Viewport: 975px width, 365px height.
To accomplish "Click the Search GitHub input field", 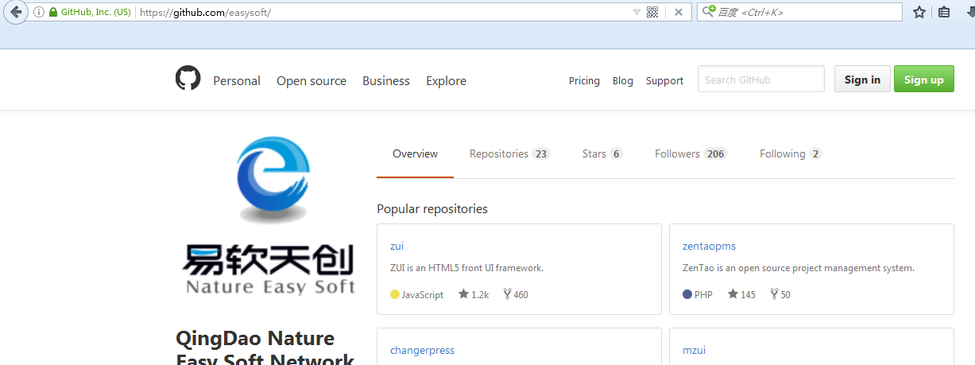I will point(760,80).
